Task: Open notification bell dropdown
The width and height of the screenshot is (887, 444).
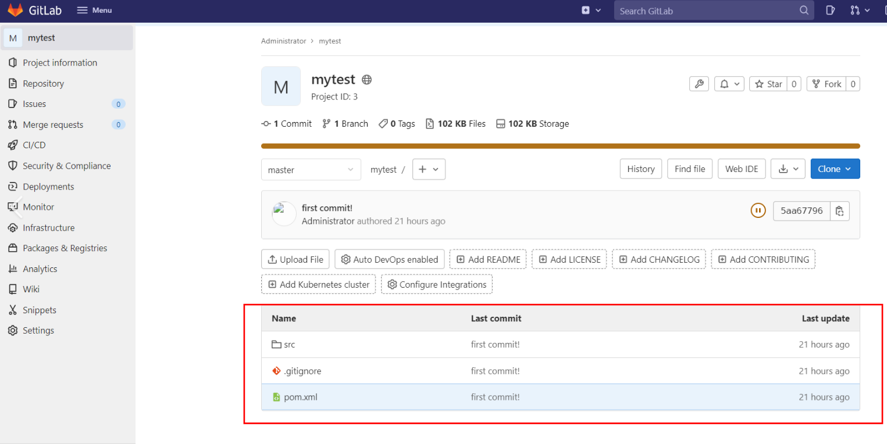Action: pyautogui.click(x=729, y=84)
